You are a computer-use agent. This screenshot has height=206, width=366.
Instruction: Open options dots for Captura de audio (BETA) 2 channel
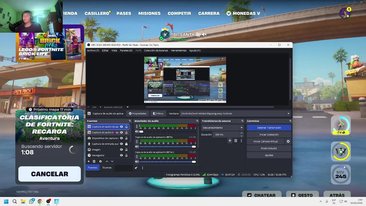[137, 157]
